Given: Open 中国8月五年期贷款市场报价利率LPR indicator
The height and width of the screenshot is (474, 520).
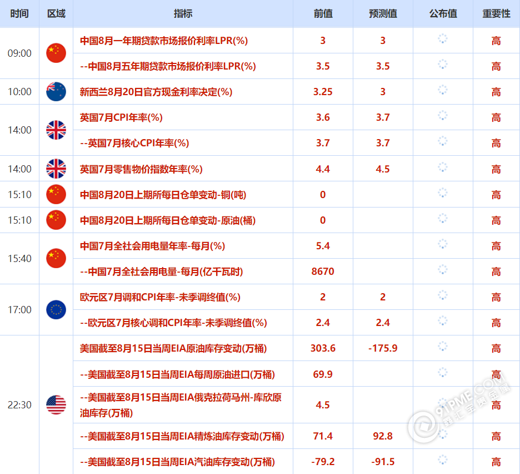Looking at the screenshot, I should click(x=168, y=66).
